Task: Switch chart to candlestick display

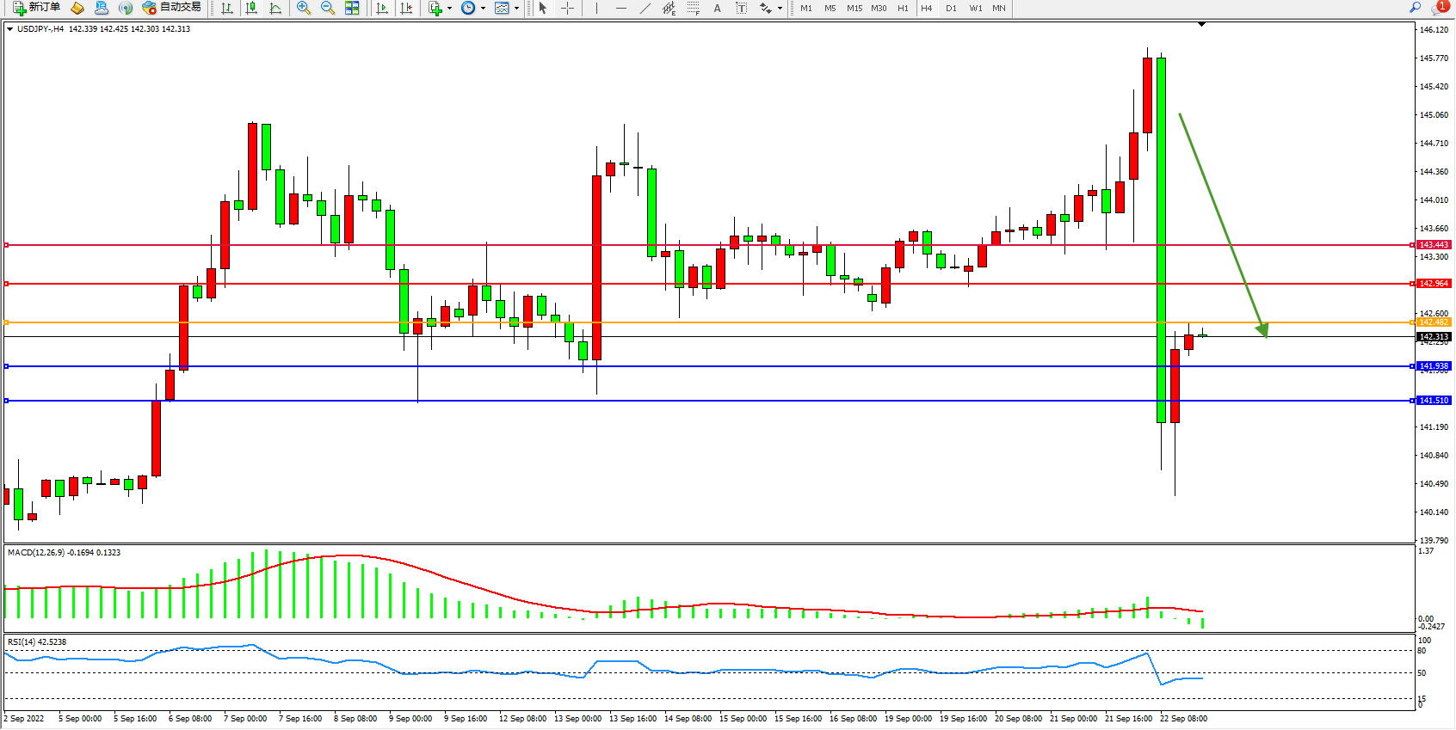Action: tap(251, 8)
